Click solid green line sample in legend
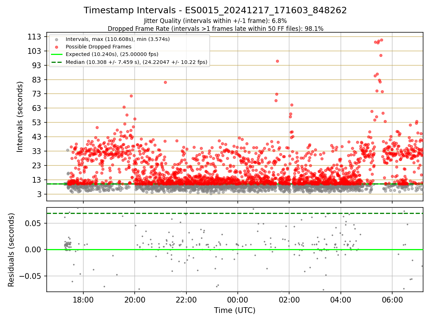Viewport: 431px width, 323px height. (56, 55)
